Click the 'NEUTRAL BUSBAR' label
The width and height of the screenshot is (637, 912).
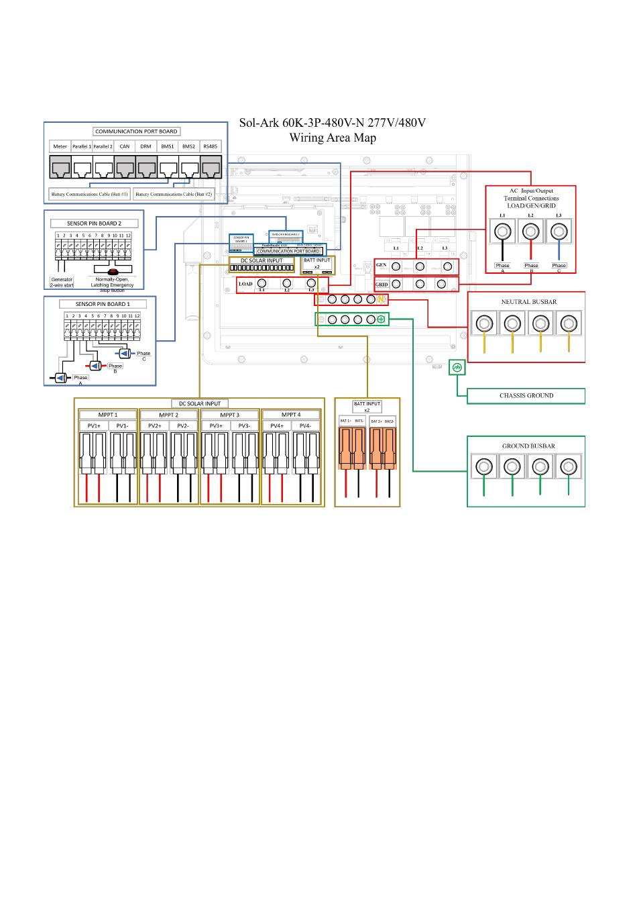[x=529, y=302]
